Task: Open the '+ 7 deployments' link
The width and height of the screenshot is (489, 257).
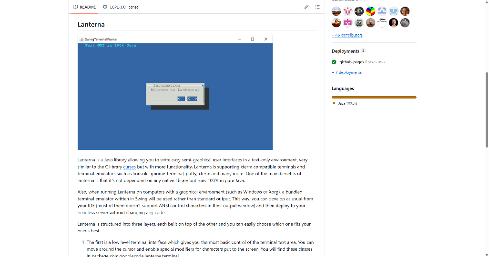Action: [346, 72]
